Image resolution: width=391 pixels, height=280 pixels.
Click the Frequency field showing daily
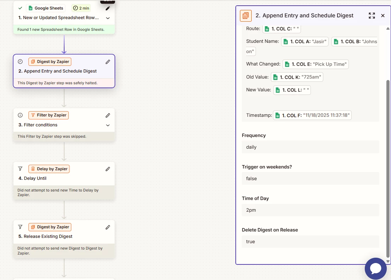pos(311,147)
